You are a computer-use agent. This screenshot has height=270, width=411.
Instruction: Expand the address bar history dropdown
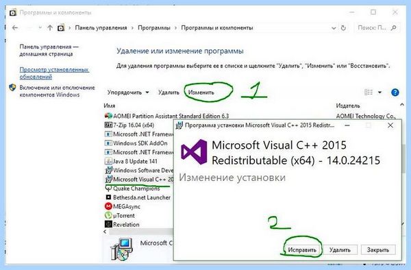(x=334, y=28)
